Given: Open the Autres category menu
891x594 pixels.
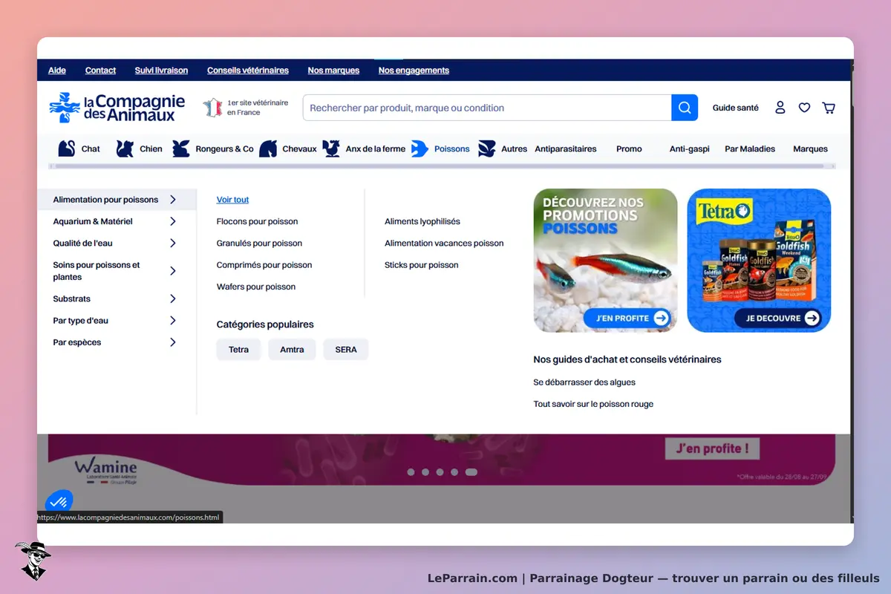Looking at the screenshot, I should [x=514, y=148].
